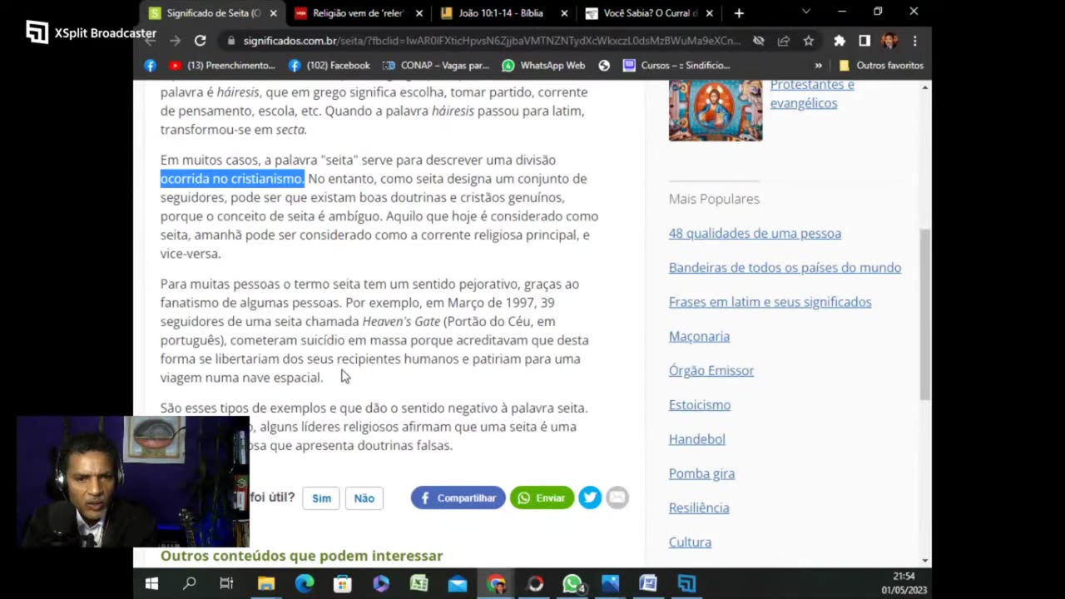
Task: Open XSplit Broadcaster from the taskbar
Action: [x=686, y=583]
